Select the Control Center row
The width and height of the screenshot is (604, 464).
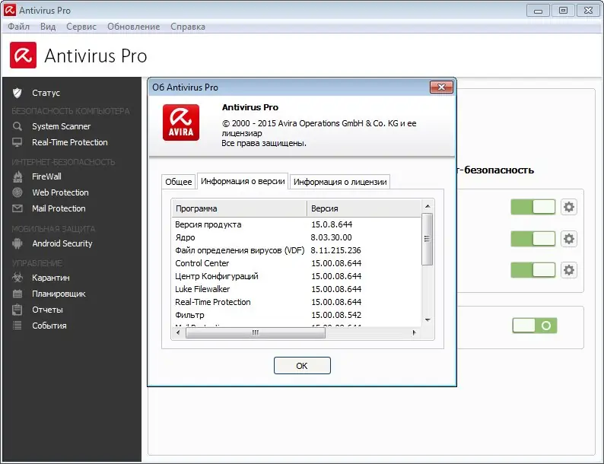(x=296, y=263)
